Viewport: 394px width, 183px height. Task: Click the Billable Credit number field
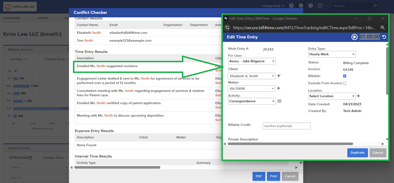(287, 126)
